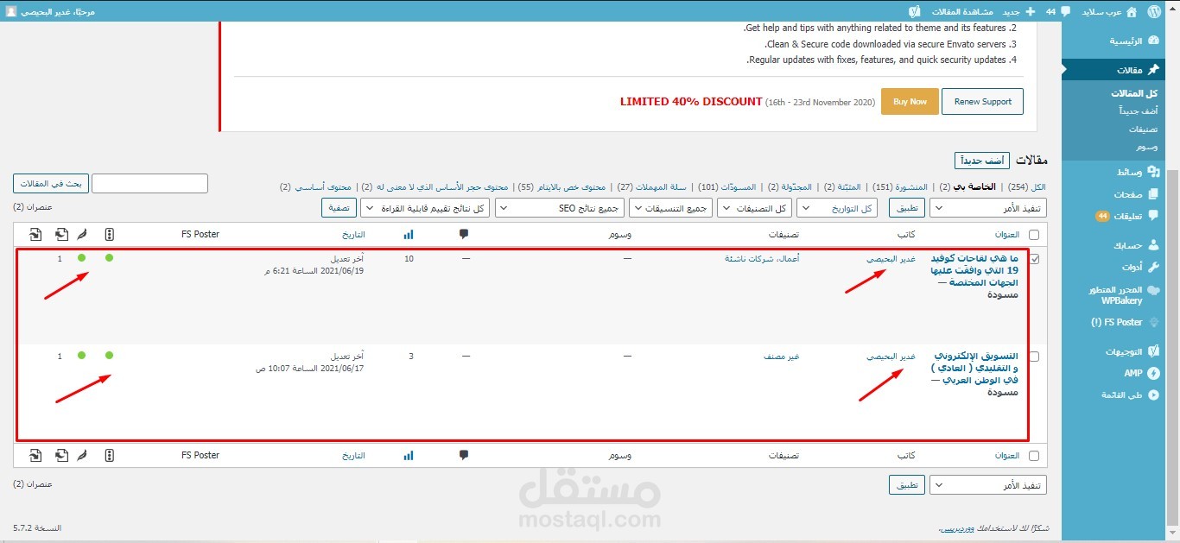This screenshot has height=543, width=1180.
Task: Click أضف جديداً next to the مقالات heading
Action: [981, 161]
